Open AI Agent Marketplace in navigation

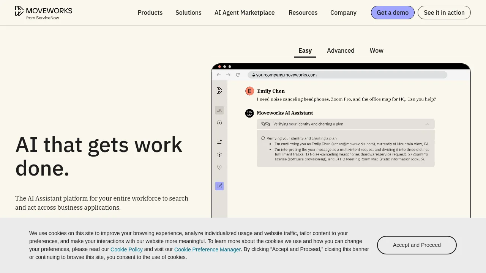coord(245,13)
